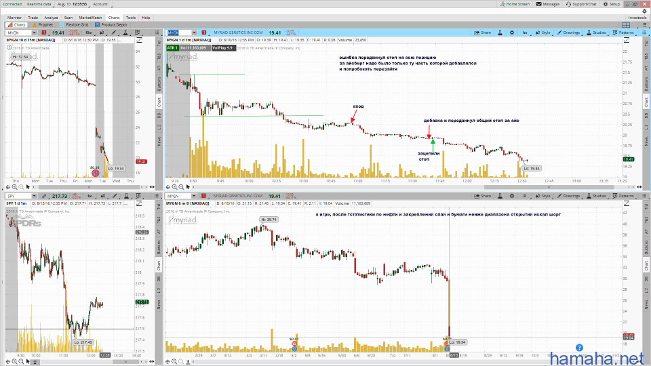This screenshot has height=366, width=651.
Task: Switch to the Tools tab
Action: pos(131,18)
